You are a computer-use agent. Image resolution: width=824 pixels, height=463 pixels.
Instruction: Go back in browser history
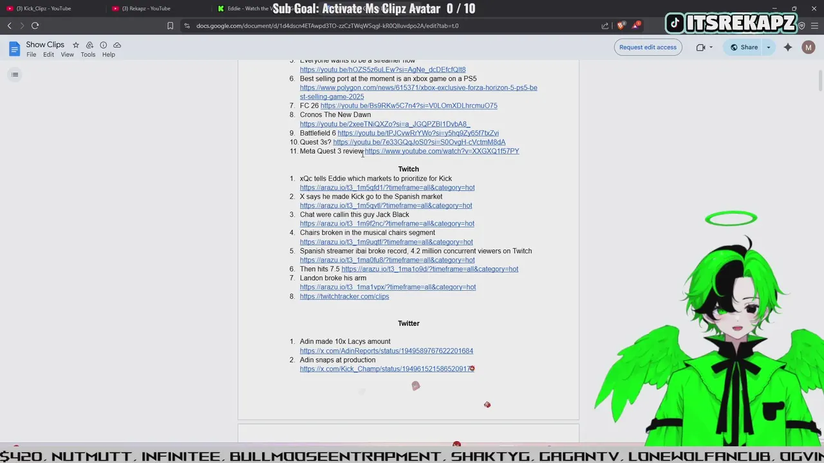[9, 26]
